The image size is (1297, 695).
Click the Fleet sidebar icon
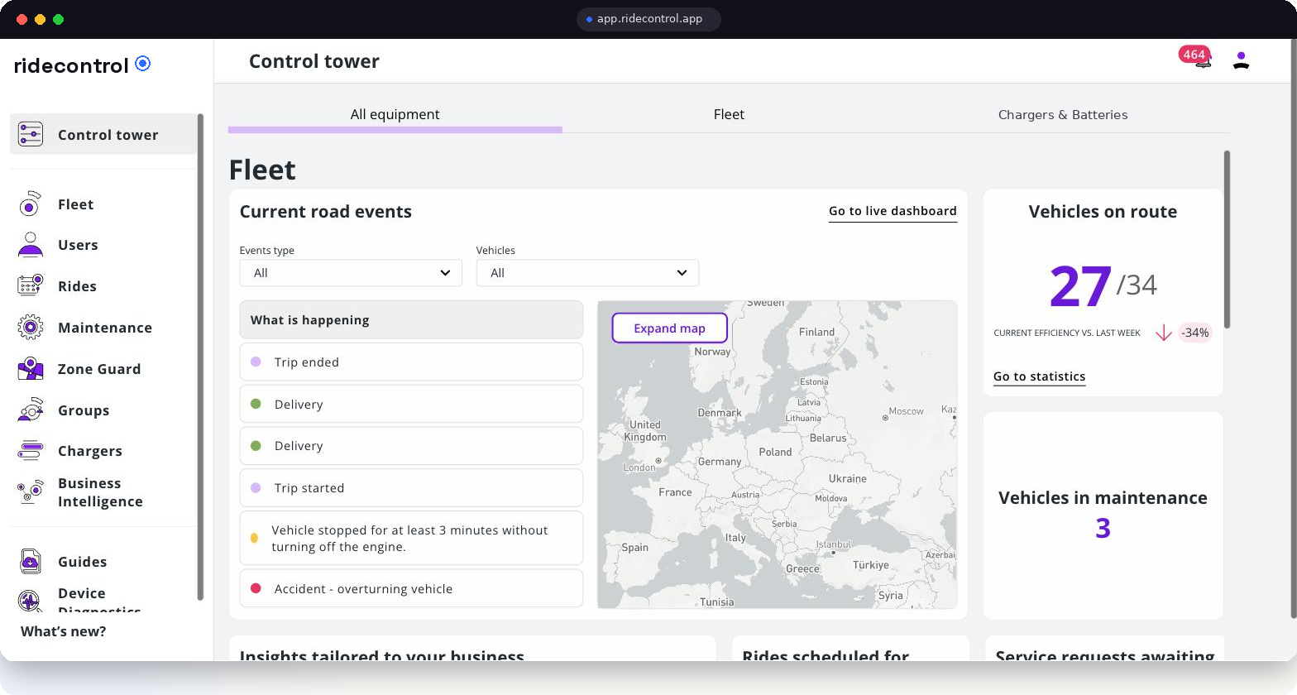[30, 204]
